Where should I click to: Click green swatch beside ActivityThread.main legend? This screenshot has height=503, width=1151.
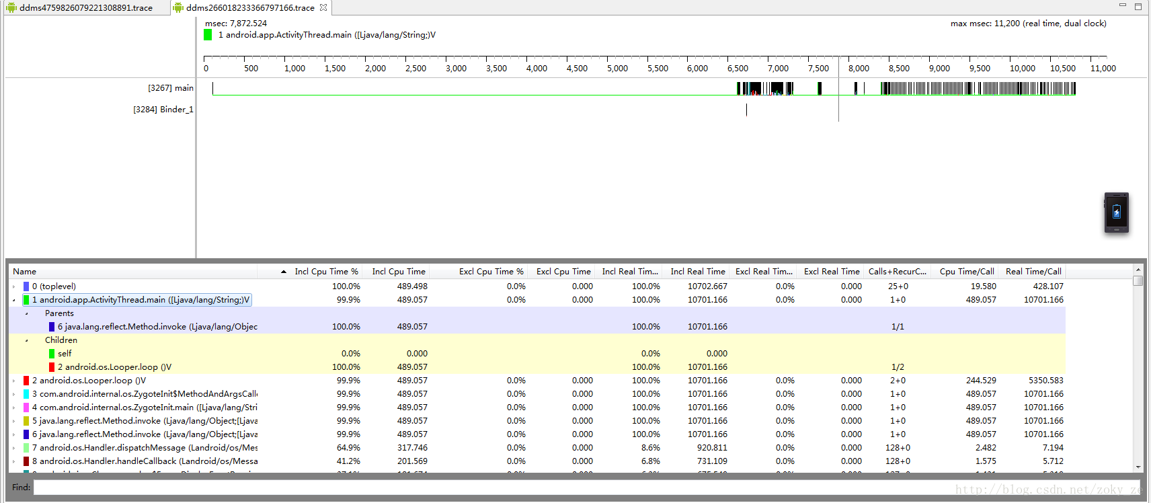tap(208, 35)
